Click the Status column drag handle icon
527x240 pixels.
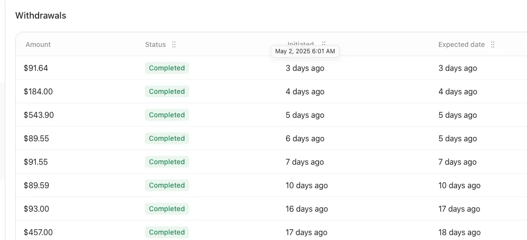coord(174,44)
